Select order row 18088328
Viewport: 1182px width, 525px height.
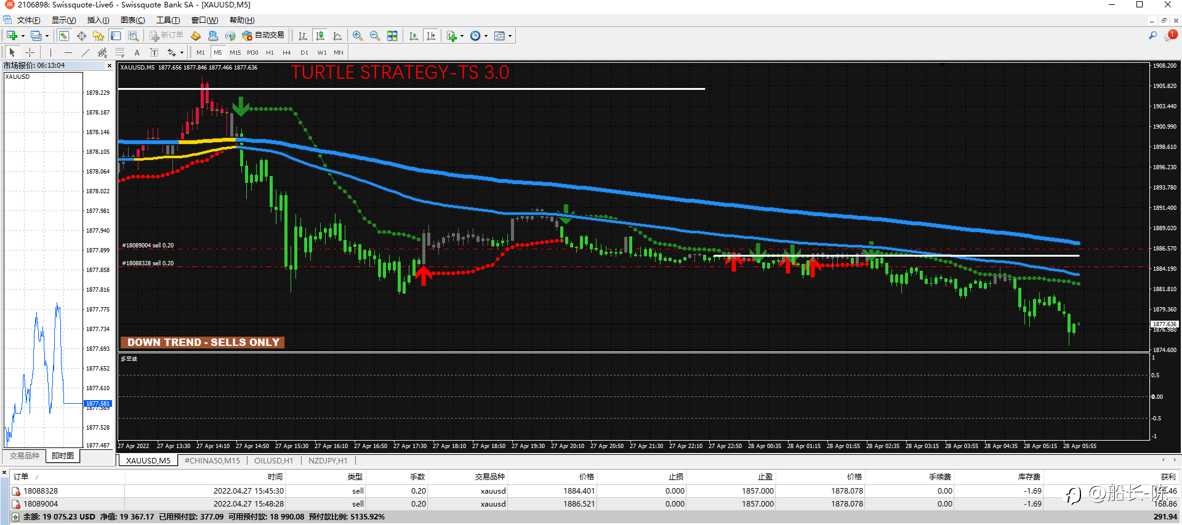594,491
